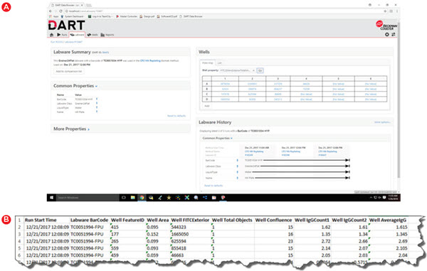Select the Labware BarCode column header in spreadsheet
Image resolution: width=427 pixels, height=271 pixels.
pos(90,220)
